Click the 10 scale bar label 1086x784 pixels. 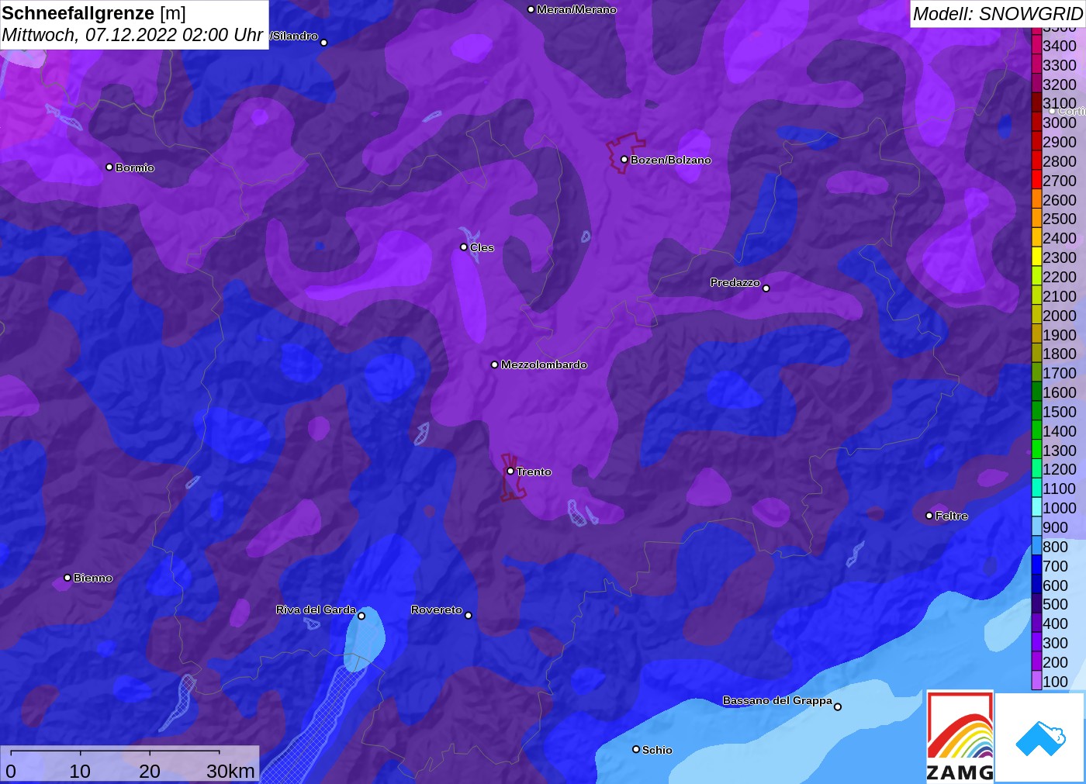pos(80,771)
